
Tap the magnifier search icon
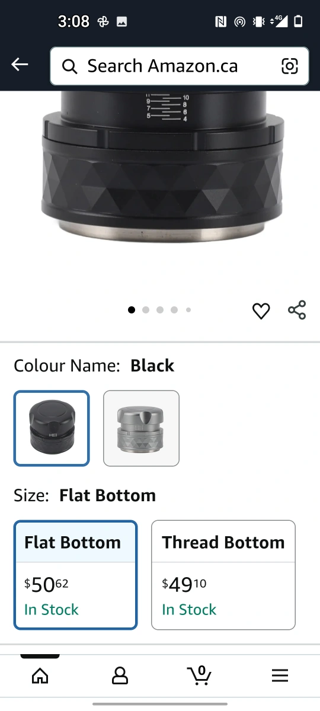tap(70, 66)
